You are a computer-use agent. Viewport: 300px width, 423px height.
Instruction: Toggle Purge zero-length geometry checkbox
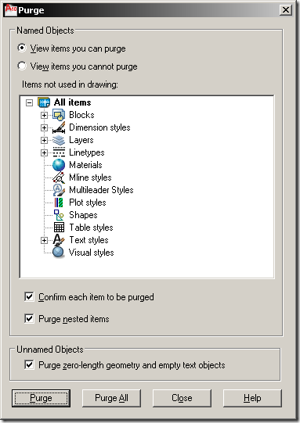click(29, 364)
